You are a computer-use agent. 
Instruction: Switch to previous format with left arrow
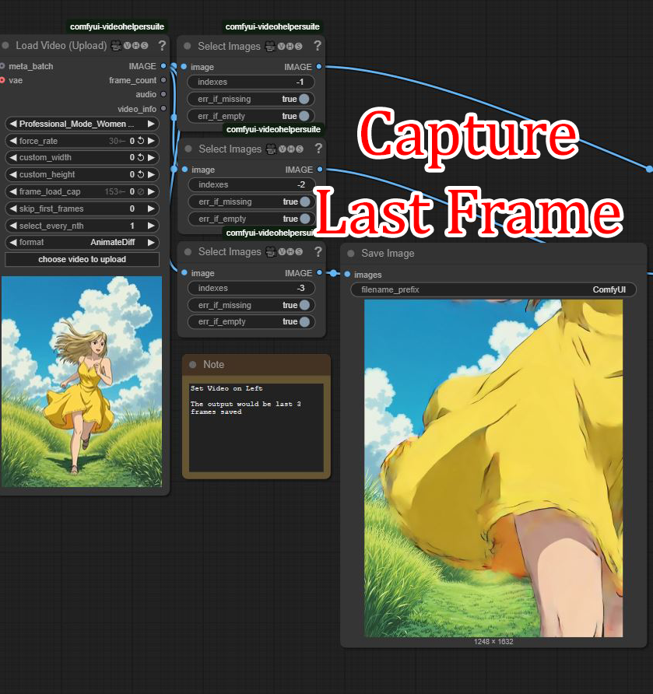click(13, 243)
